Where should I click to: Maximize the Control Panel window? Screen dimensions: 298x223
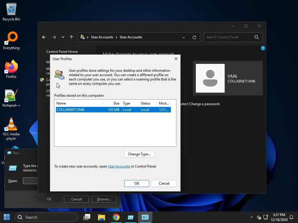tap(246, 26)
